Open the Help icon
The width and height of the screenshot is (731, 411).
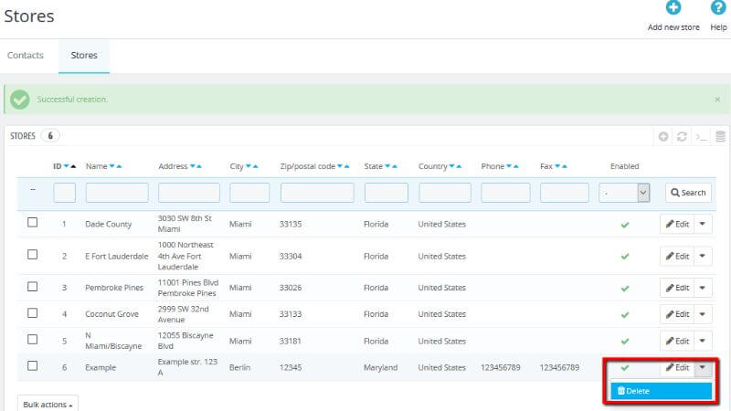[x=718, y=9]
